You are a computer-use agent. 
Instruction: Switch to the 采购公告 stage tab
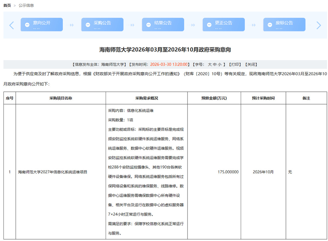[x=103, y=23]
